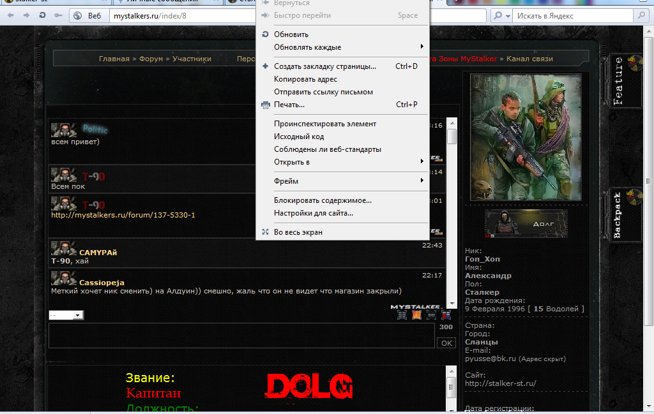Click the Politic username
Image resolution: width=654 pixels, height=414 pixels.
click(95, 129)
